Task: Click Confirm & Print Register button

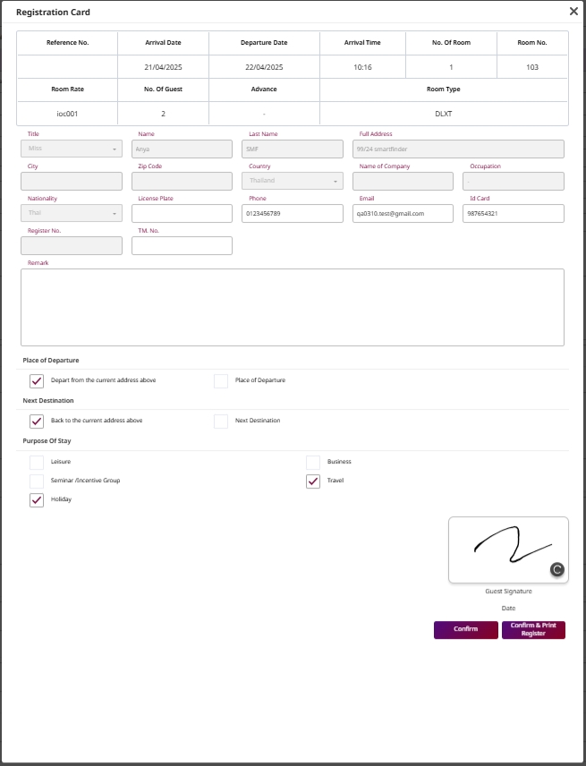Action: (x=533, y=630)
